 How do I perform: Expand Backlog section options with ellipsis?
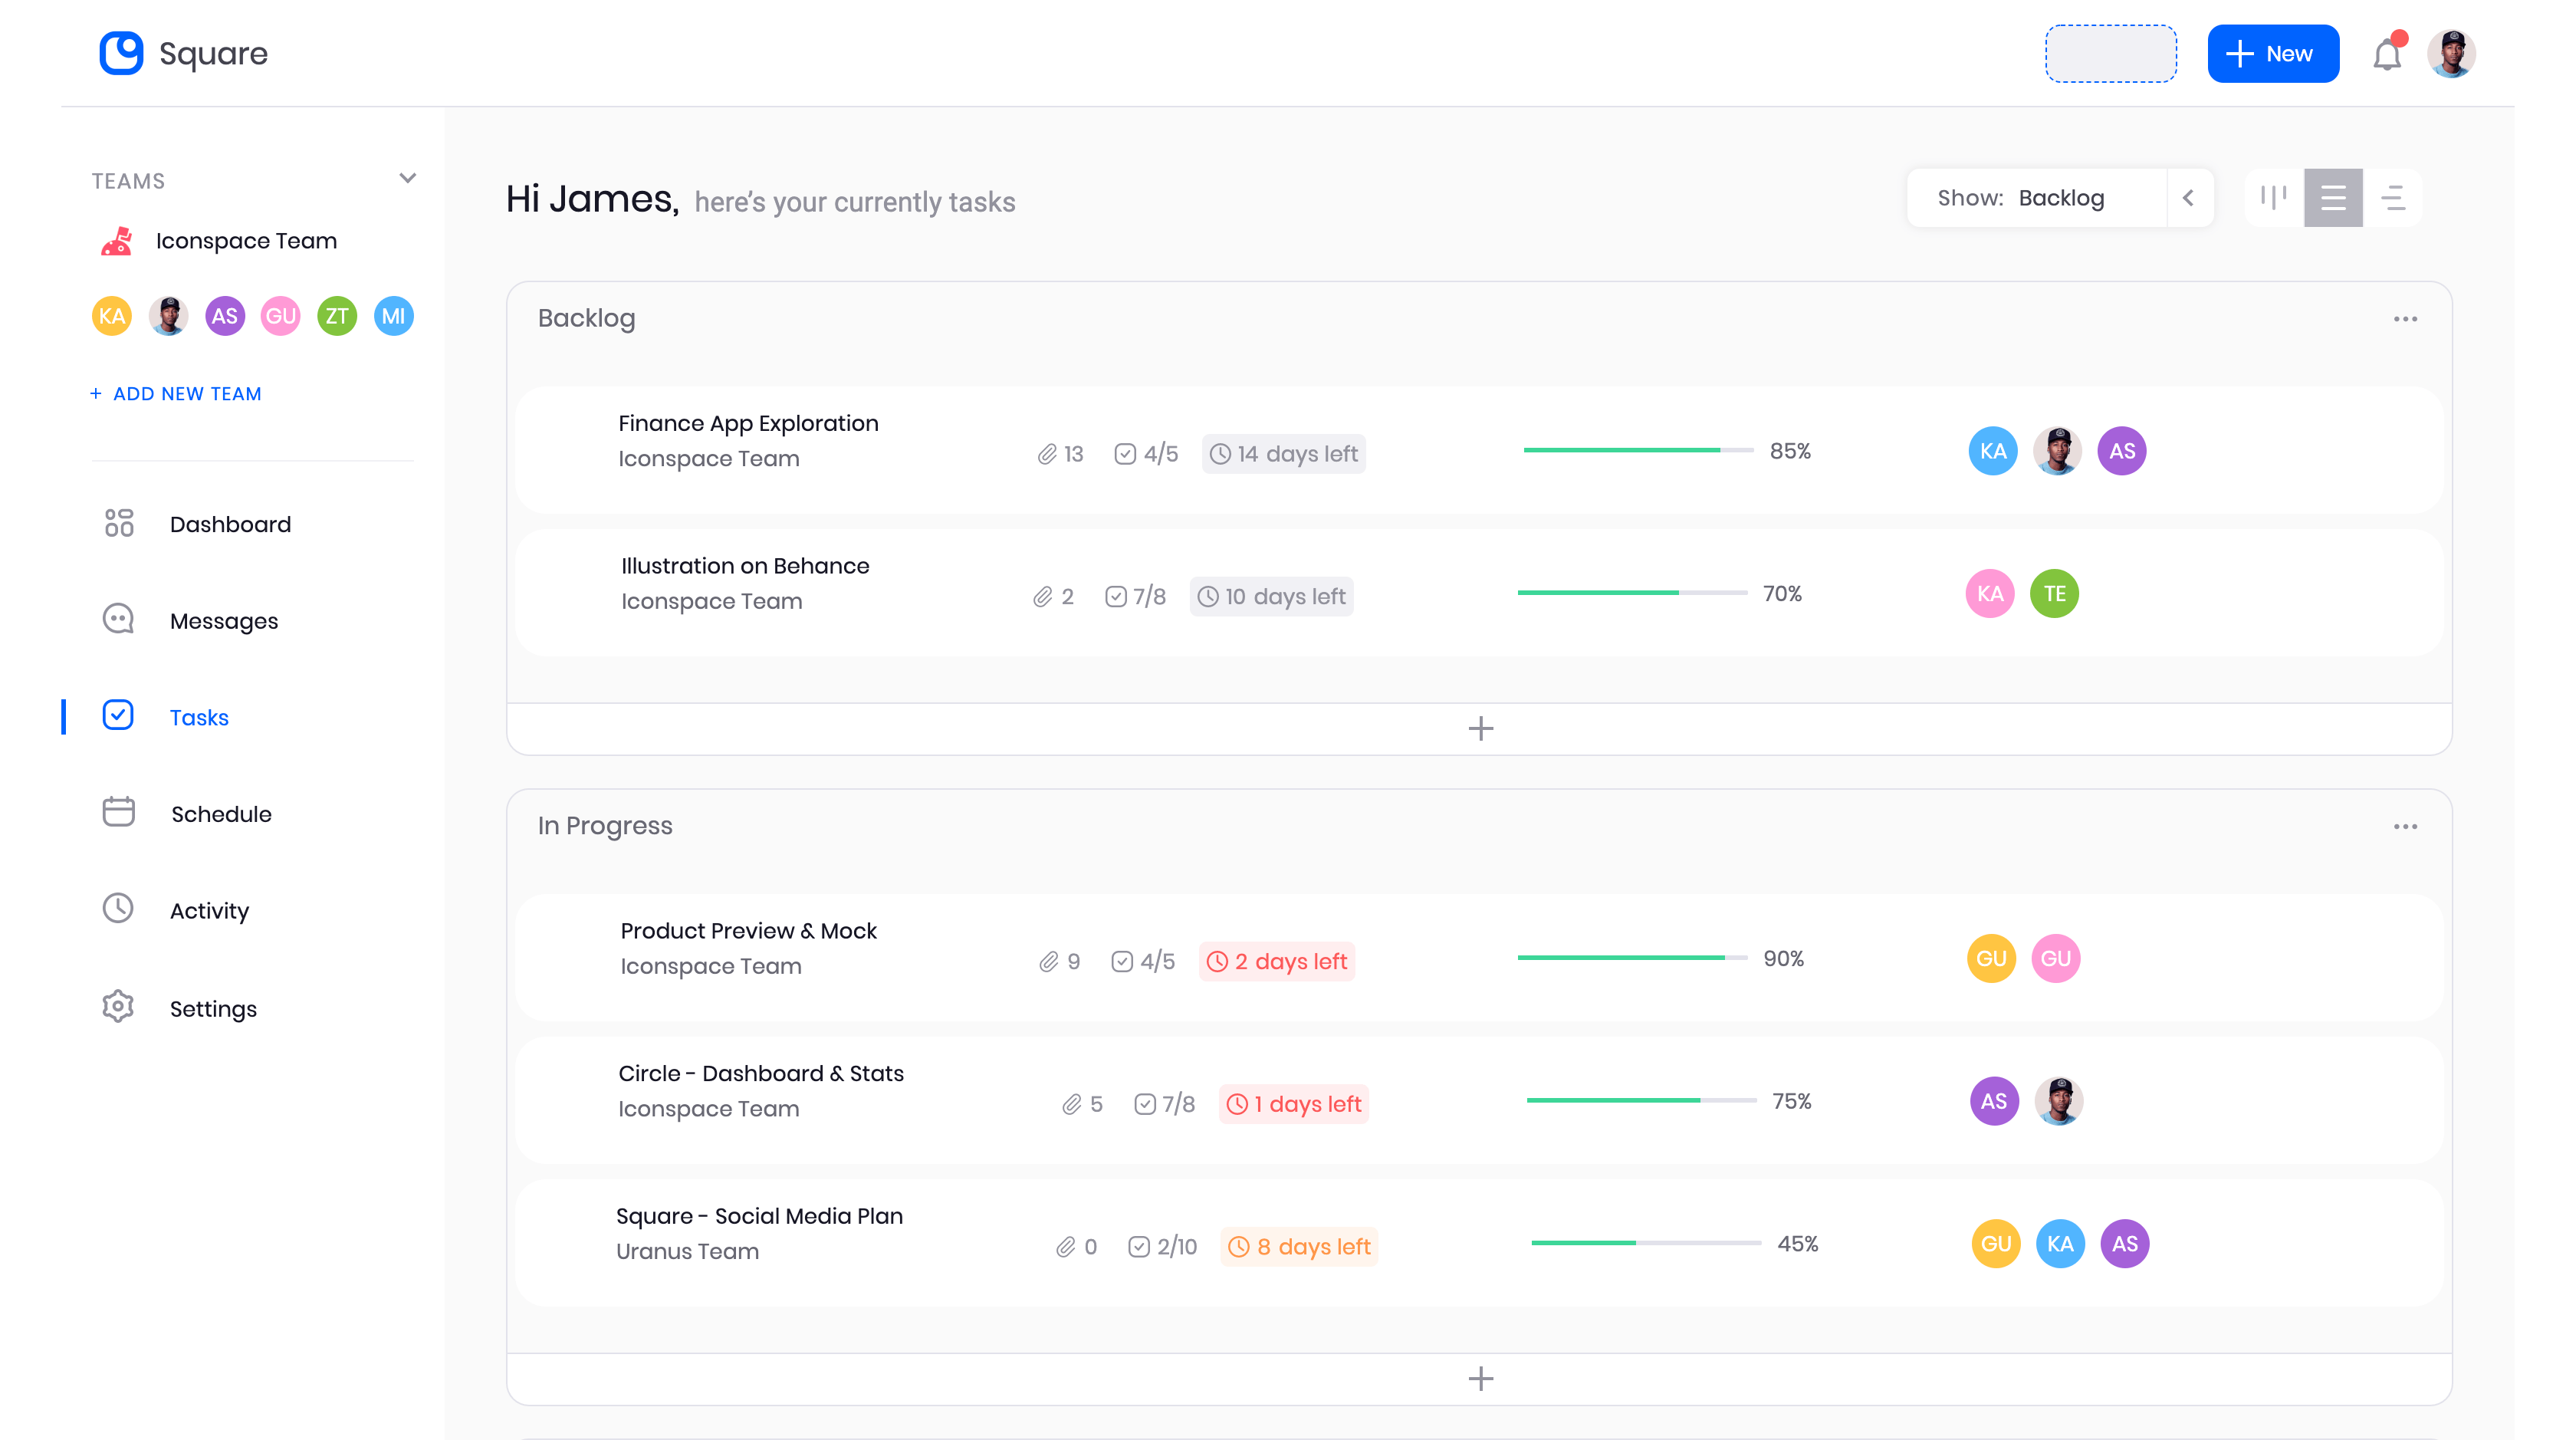[2406, 318]
